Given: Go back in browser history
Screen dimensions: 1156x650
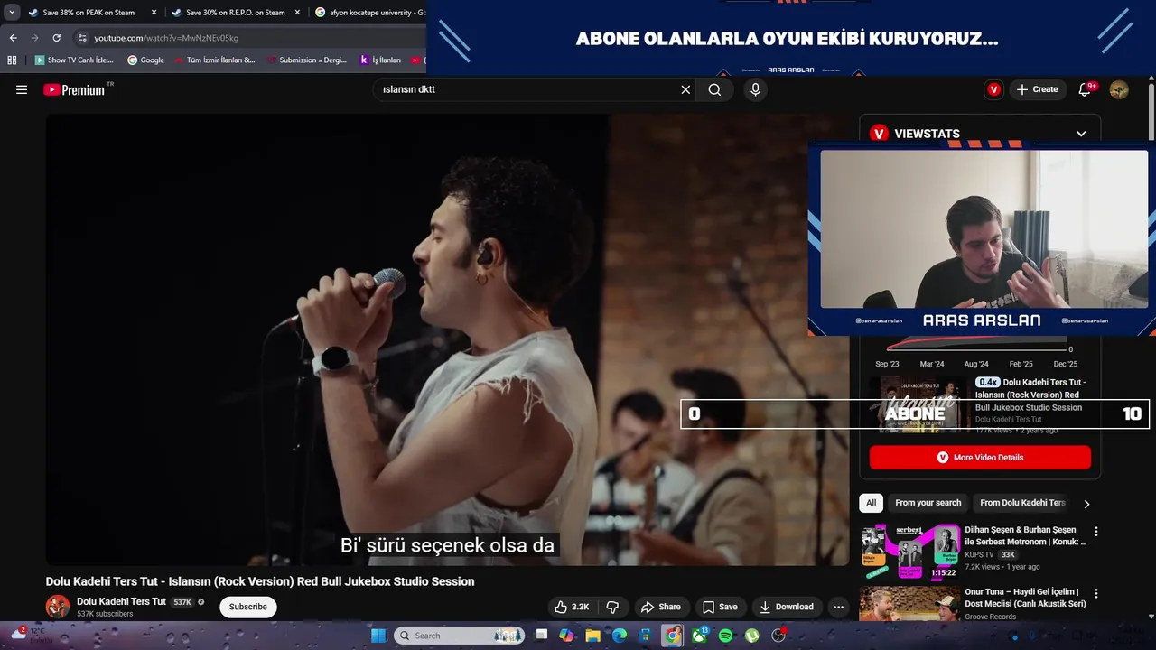Looking at the screenshot, I should tap(13, 38).
